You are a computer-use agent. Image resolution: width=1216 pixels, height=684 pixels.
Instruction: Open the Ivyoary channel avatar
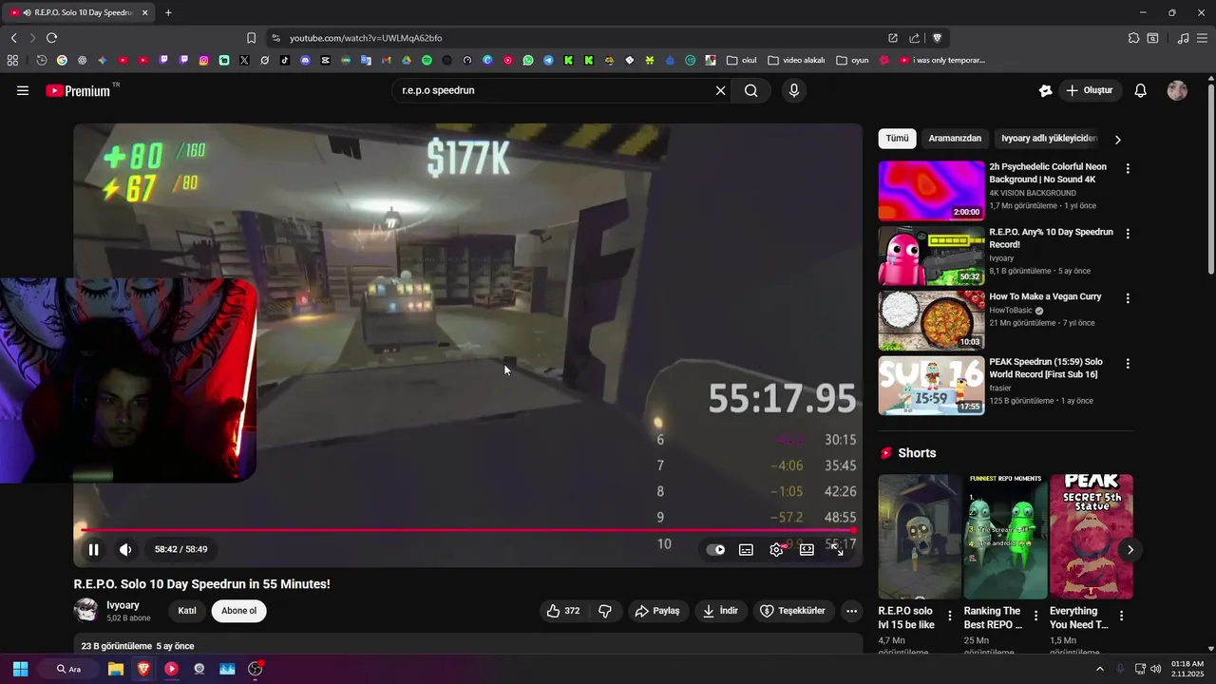(x=86, y=610)
